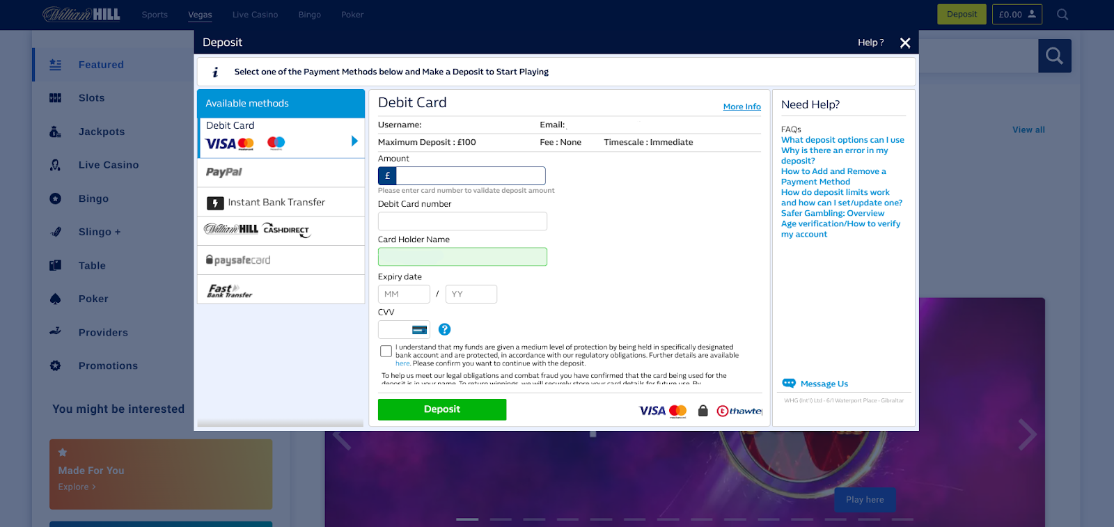
Task: Select Fast Bank Transfer method
Action: 281,290
